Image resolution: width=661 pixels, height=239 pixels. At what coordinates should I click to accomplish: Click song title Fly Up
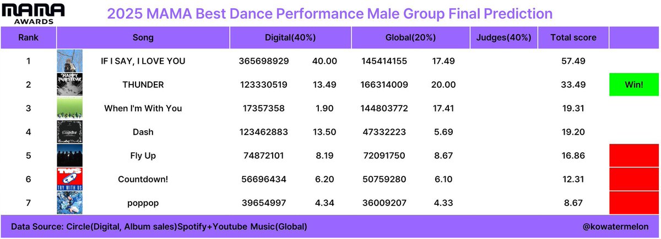click(x=143, y=155)
